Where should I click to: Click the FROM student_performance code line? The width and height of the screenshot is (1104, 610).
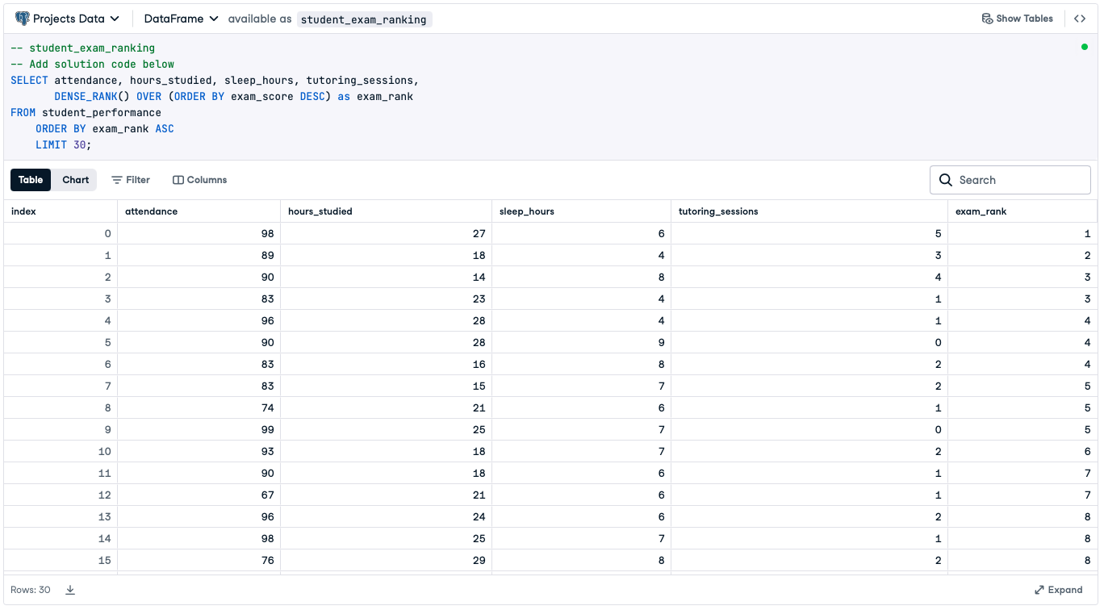86,112
